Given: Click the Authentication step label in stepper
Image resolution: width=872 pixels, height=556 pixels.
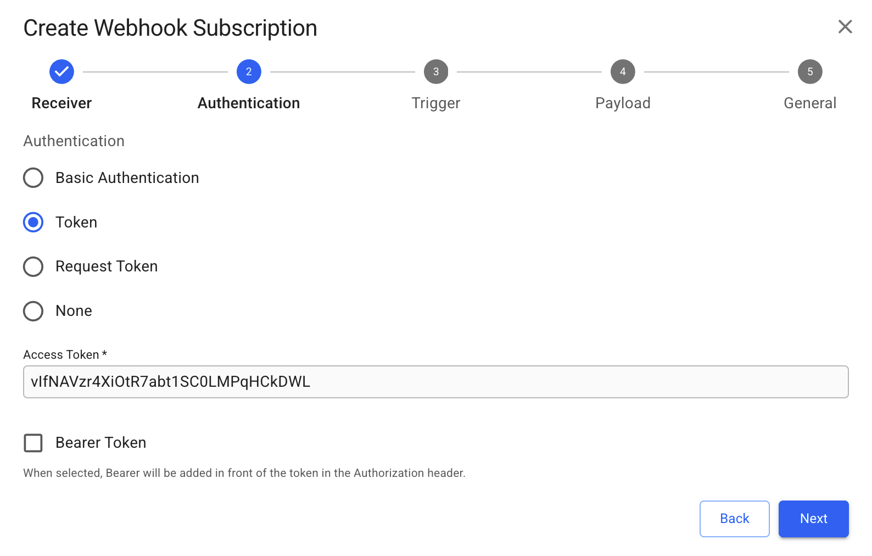Looking at the screenshot, I should [249, 103].
